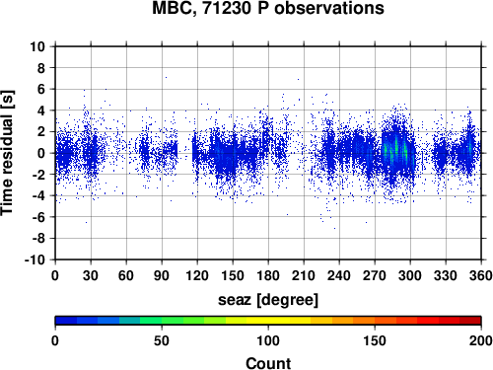Click the plot title 'MBC, 71230 P observations'
493x370 pixels.
268,8
